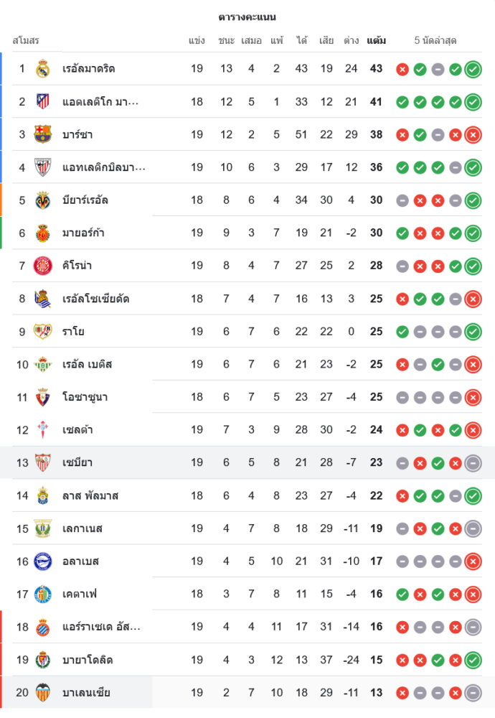Click the Villarreal yellow club crest

click(43, 200)
